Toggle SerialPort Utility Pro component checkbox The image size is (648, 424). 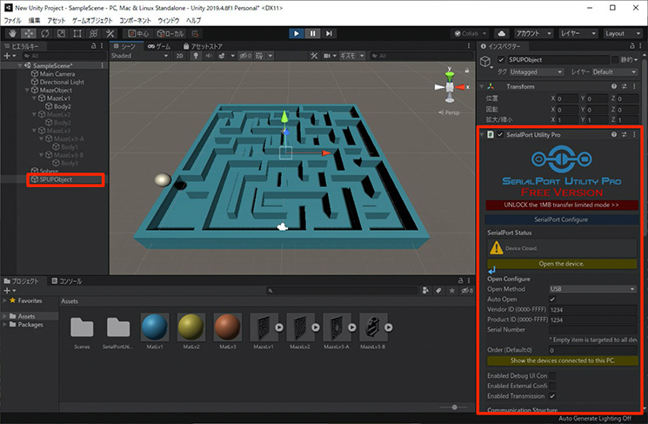500,134
